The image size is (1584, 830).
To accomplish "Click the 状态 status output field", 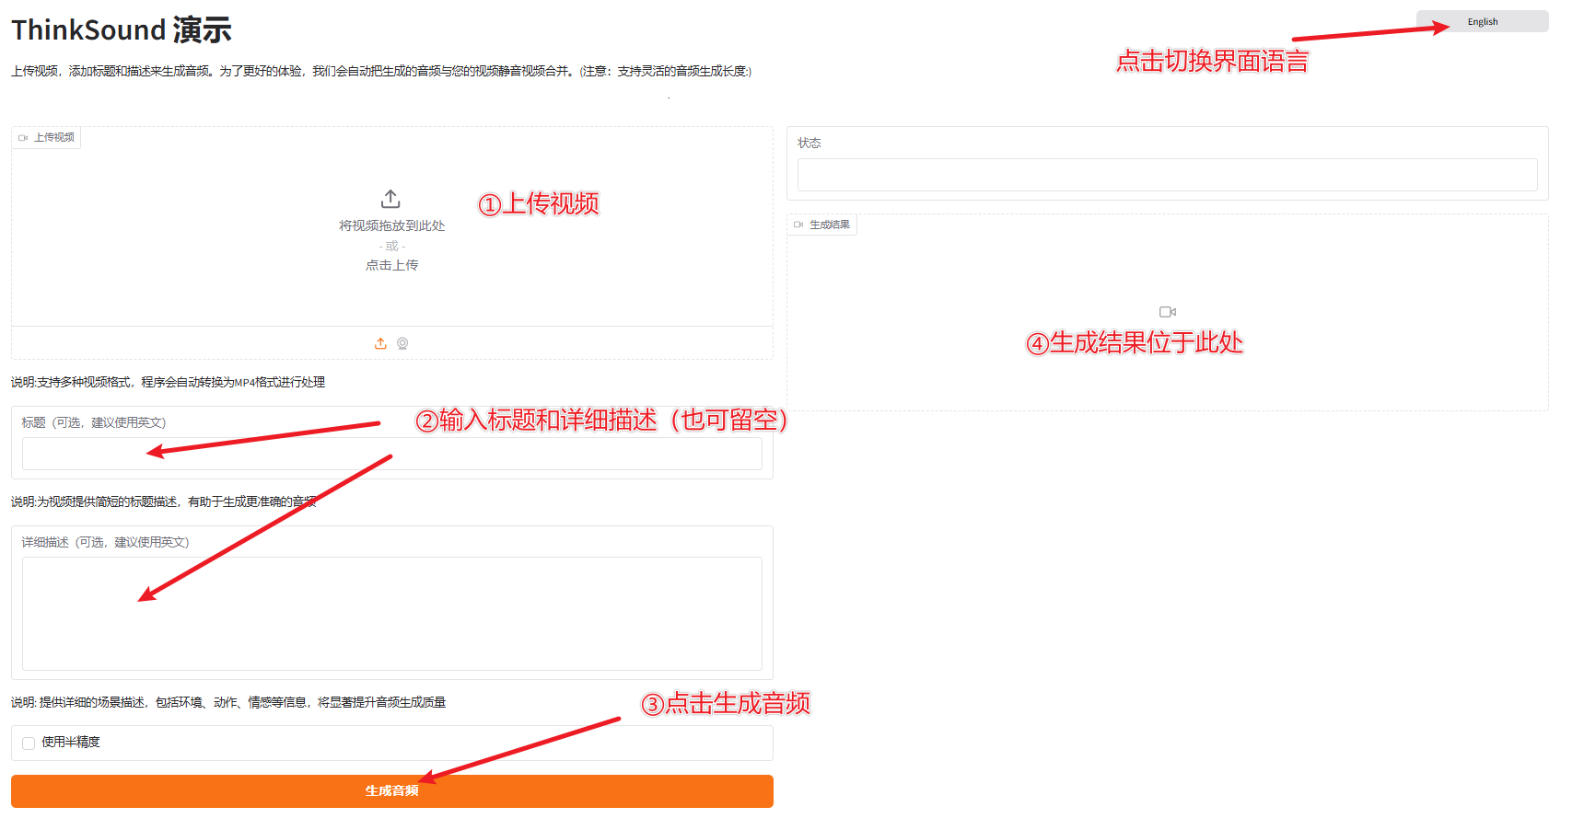I will 1168,175.
